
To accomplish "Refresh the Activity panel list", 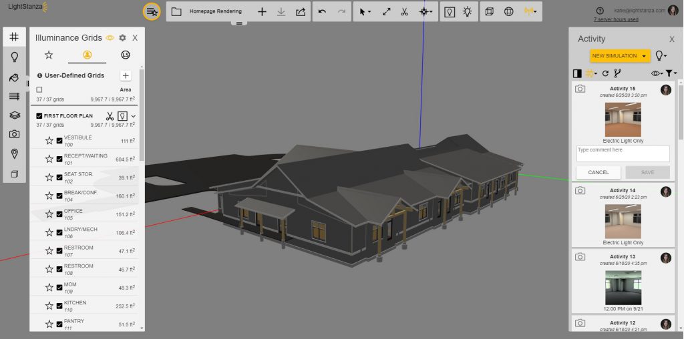I will (x=605, y=73).
